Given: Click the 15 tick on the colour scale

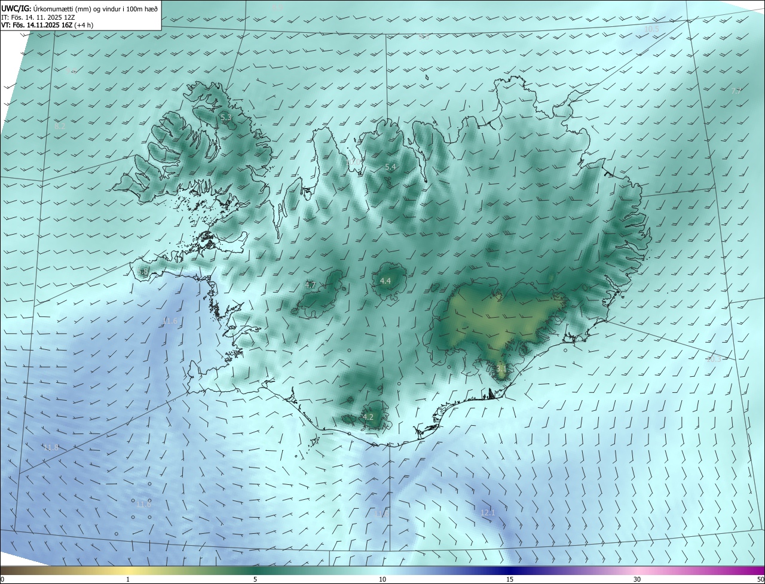Looking at the screenshot, I should 510,579.
